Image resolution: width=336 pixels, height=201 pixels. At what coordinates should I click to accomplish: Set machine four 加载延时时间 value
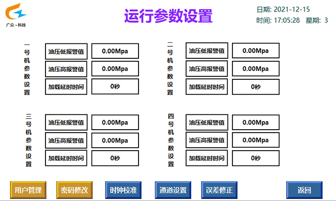tap(255, 158)
